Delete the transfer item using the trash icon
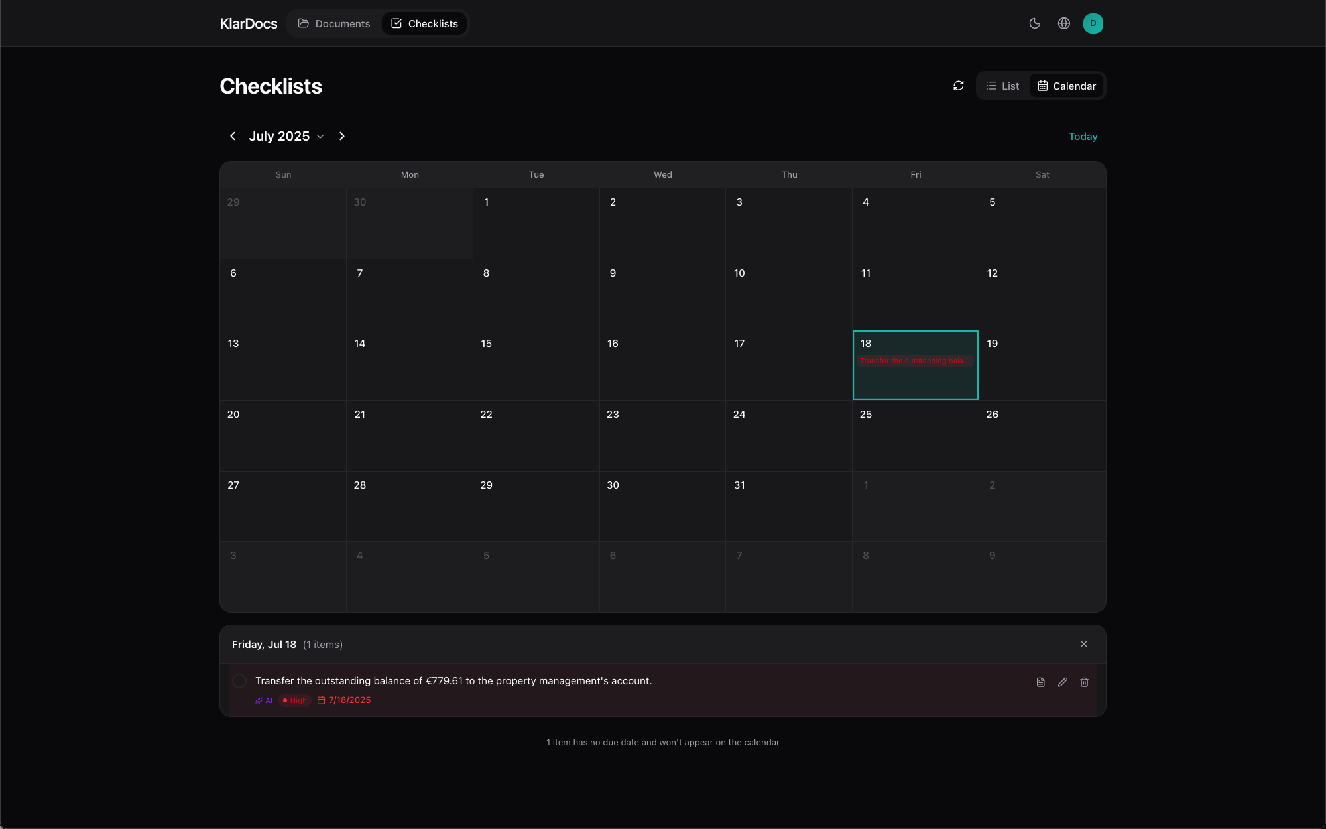 point(1085,682)
